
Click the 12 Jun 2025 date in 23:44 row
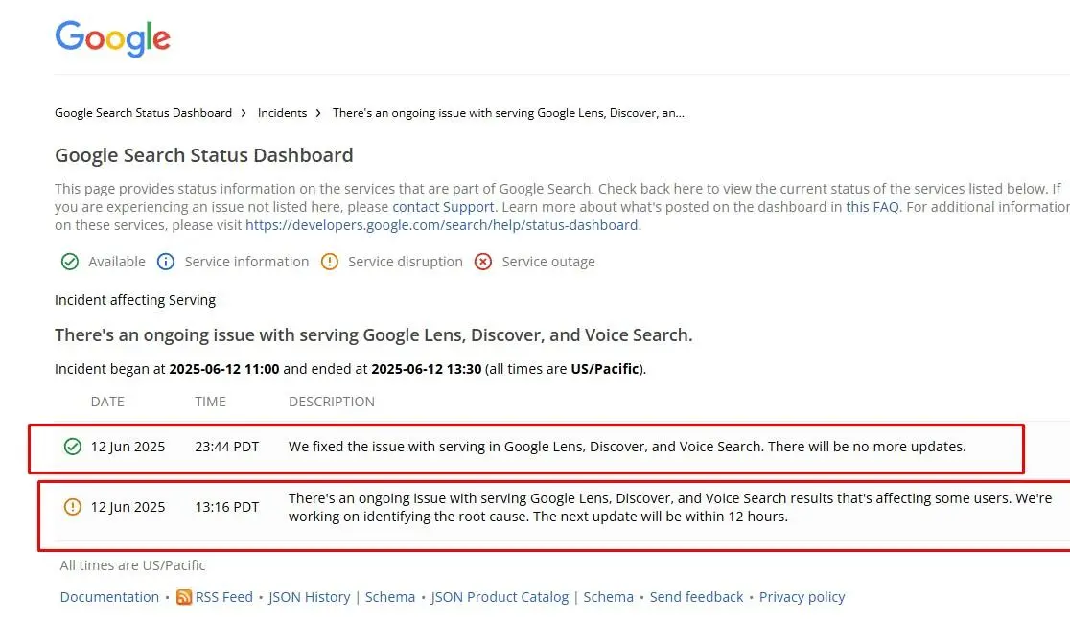tap(128, 447)
